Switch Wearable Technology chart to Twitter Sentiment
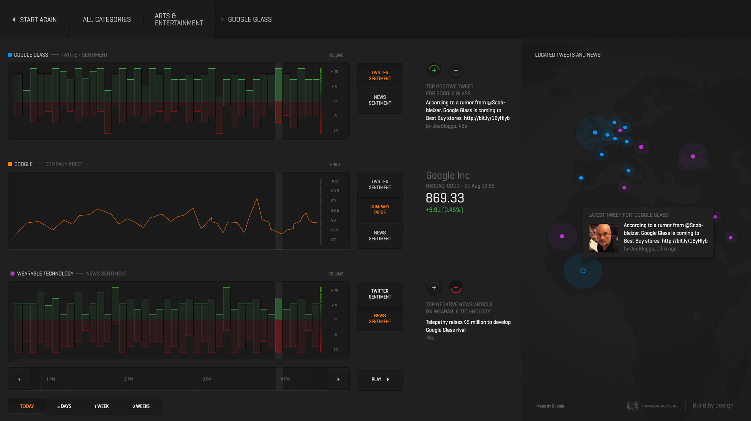The height and width of the screenshot is (421, 751). 380,294
